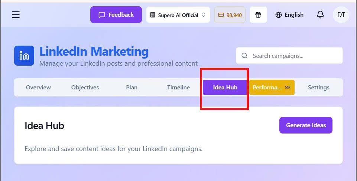Screen dimensions: 357x181
Task: Select the Timeline tab
Action: tap(178, 88)
